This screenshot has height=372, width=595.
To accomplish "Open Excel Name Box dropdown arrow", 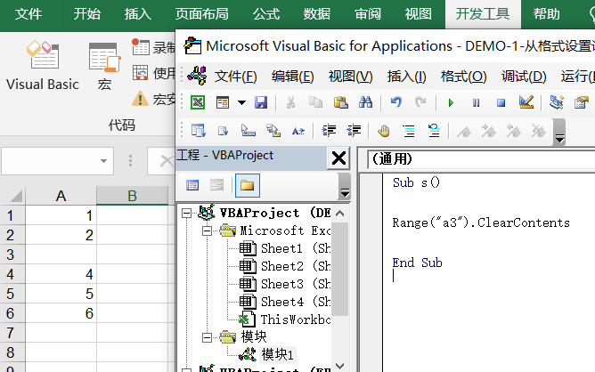I will (x=103, y=161).
